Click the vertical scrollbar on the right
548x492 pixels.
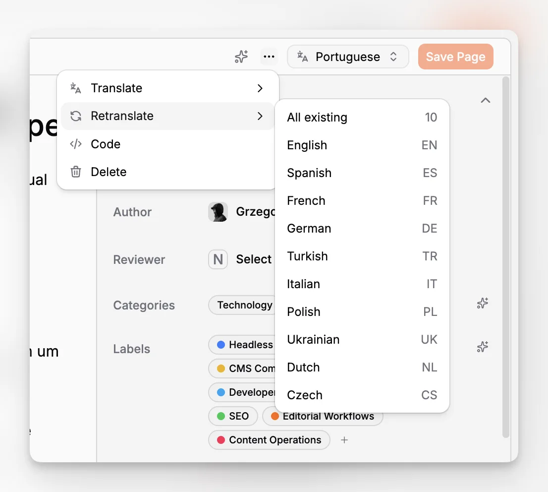[506, 257]
